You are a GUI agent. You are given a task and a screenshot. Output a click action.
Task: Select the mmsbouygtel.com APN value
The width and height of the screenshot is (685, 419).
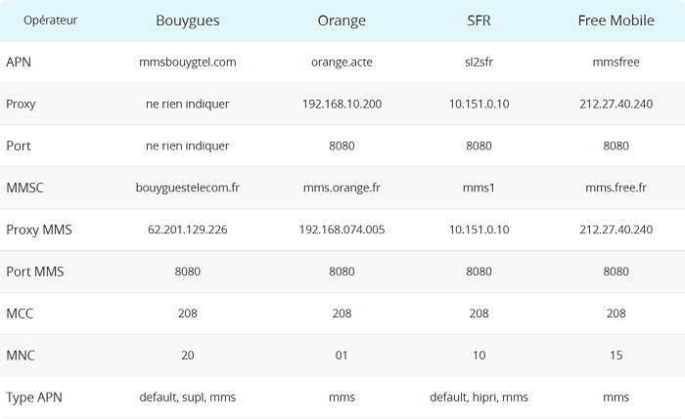[x=188, y=62]
